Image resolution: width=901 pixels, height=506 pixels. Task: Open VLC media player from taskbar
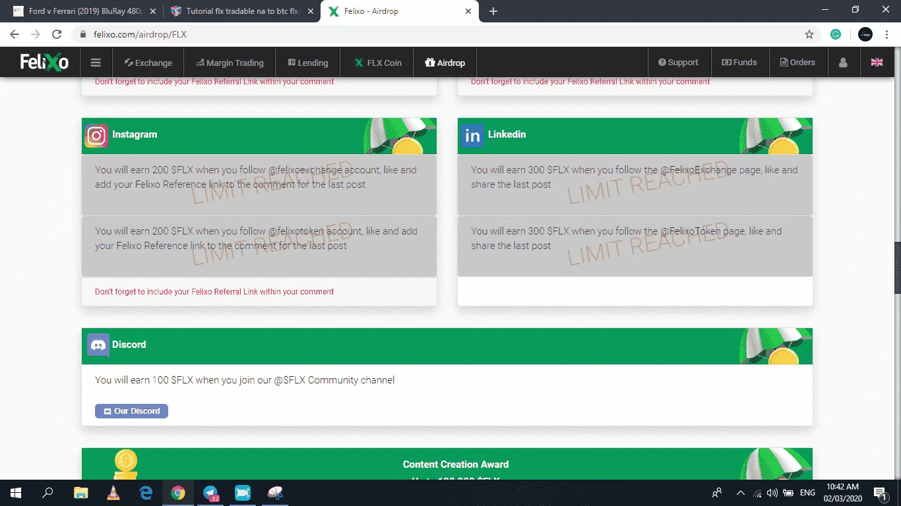coord(113,492)
